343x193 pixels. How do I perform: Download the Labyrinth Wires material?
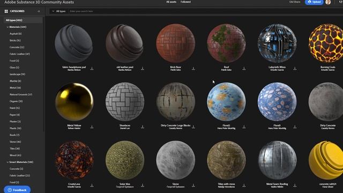pos(295,69)
